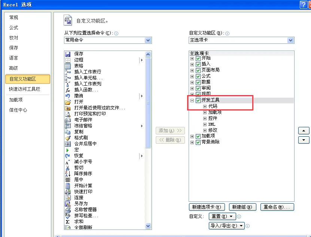This screenshot has height=237, width=311.
Task: Toggle the 页面布局 tab checkbox
Action: tap(198, 70)
